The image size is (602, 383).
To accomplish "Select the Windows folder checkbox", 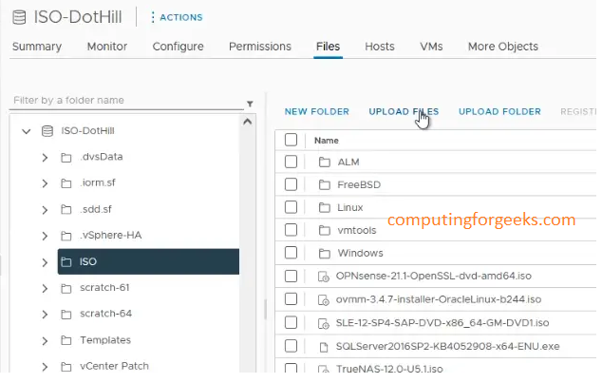I will tap(292, 253).
